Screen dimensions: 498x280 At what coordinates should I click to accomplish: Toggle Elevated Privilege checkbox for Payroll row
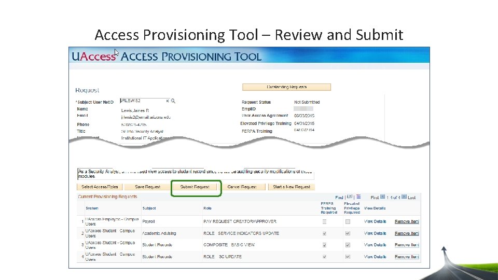point(348,221)
